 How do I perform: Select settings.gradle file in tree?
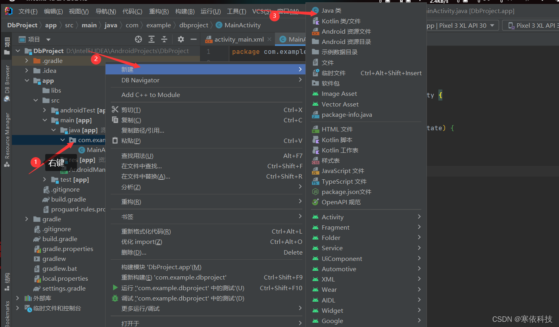point(64,288)
